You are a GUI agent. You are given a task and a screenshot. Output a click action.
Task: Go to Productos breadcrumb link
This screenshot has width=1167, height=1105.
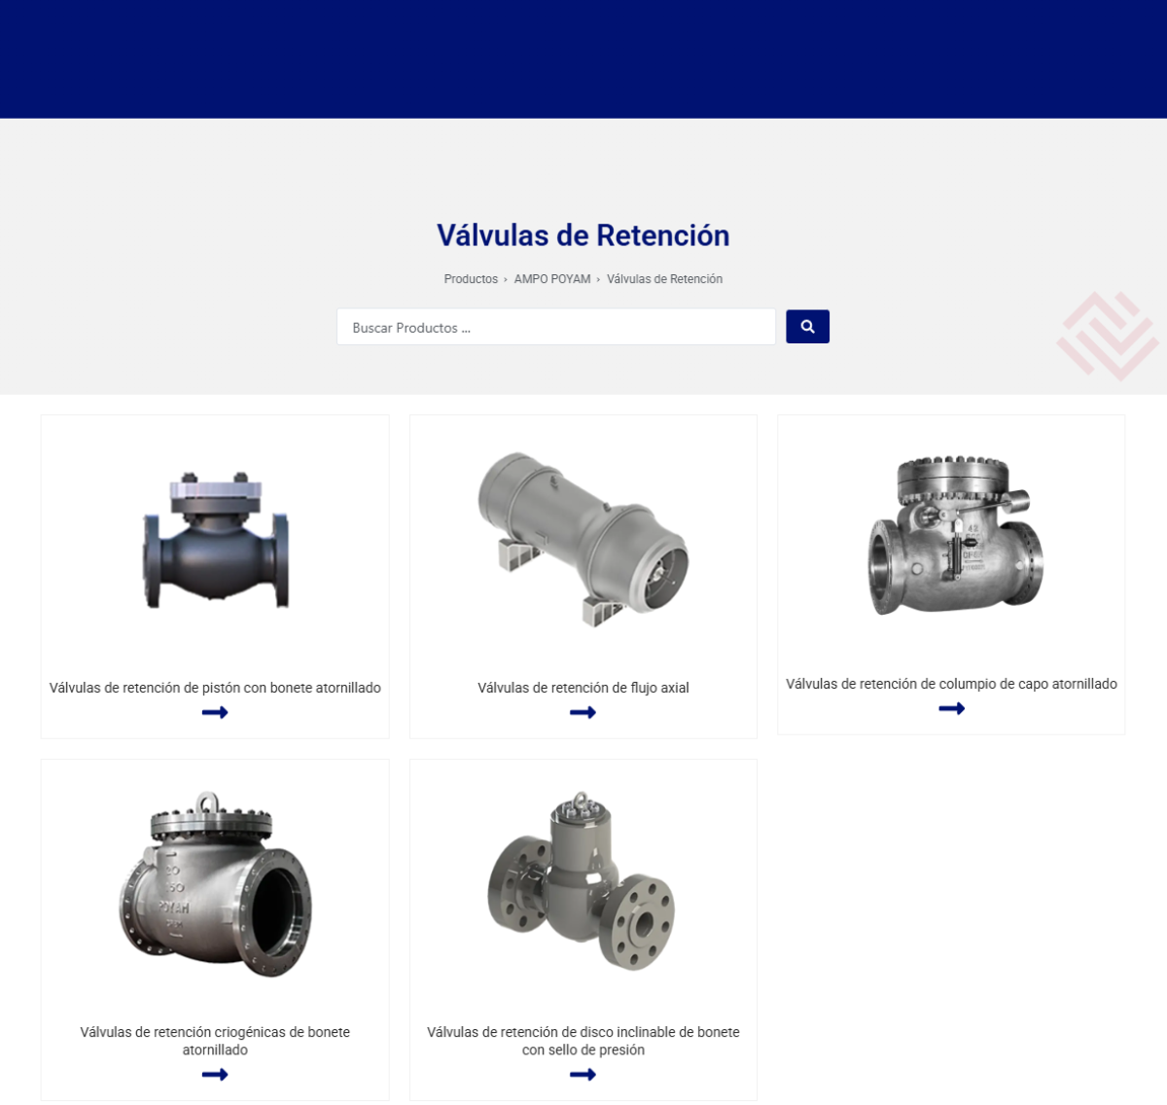tap(471, 279)
